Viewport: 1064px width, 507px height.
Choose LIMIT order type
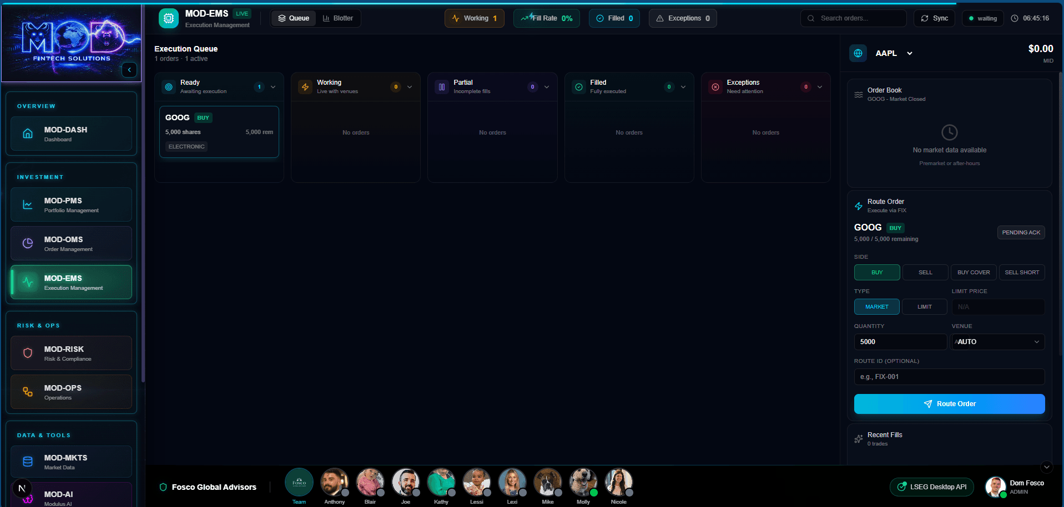[925, 307]
